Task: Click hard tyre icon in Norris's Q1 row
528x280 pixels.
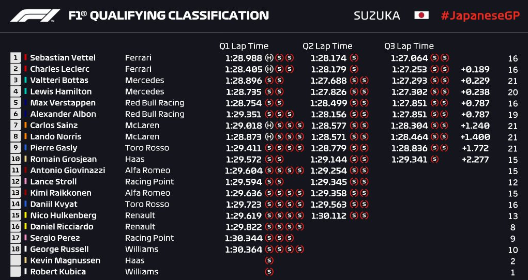Action: [x=269, y=137]
